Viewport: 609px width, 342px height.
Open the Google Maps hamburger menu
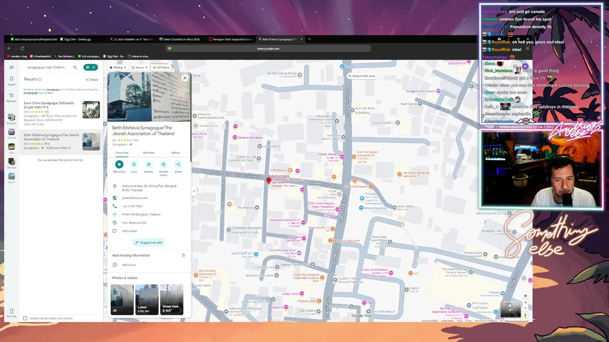pyautogui.click(x=11, y=67)
